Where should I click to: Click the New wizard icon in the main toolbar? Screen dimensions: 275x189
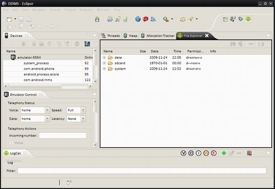pos(9,19)
